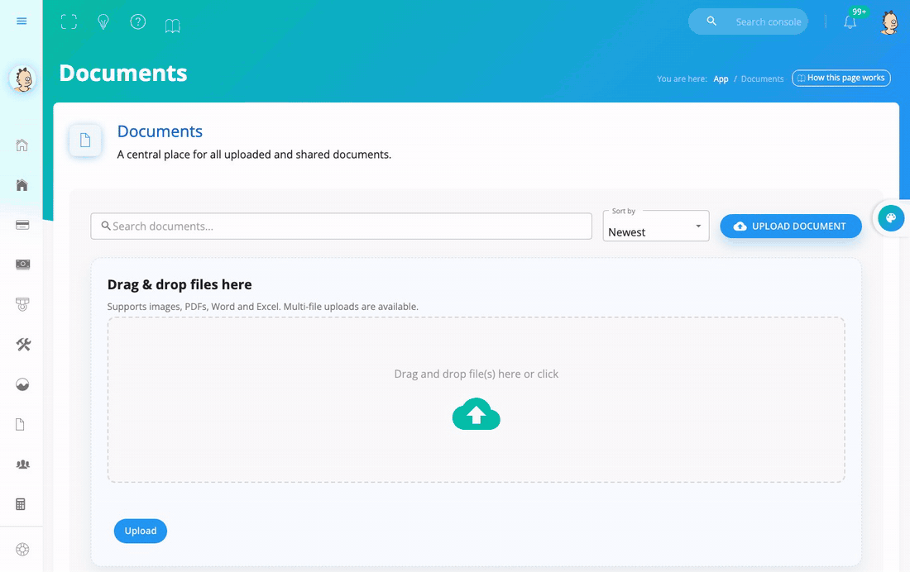Focus the Search documents input field
This screenshot has width=910, height=572.
point(341,226)
